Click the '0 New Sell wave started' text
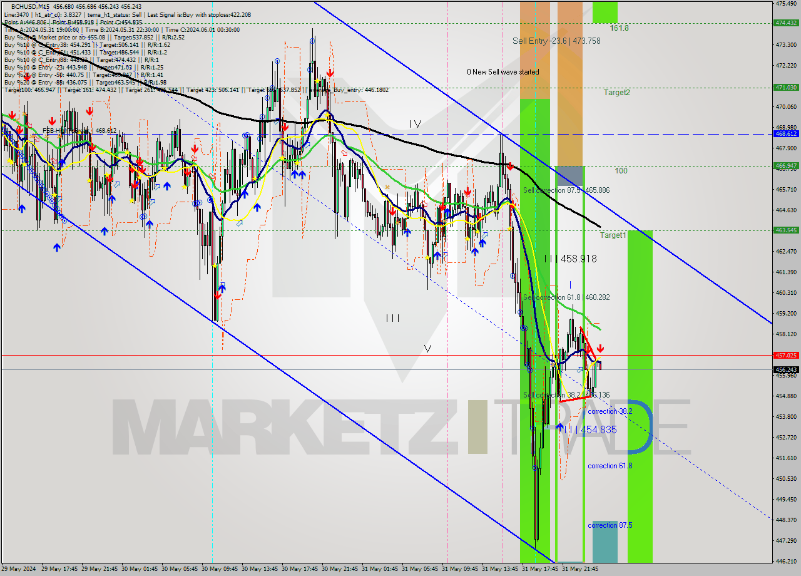This screenshot has height=576, width=801. click(x=503, y=72)
